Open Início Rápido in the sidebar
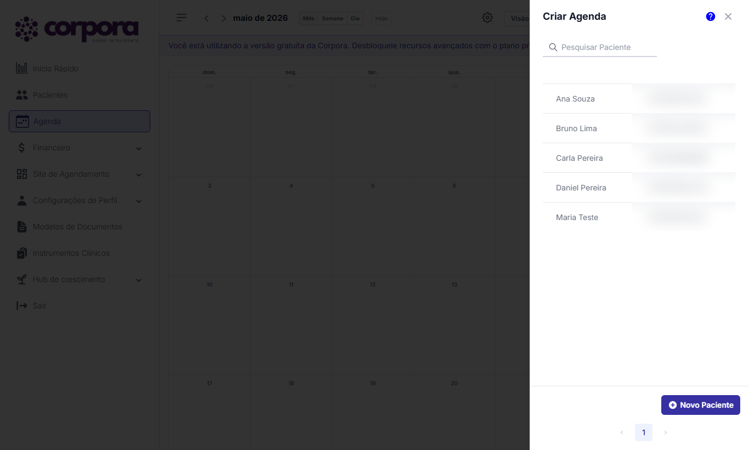The height and width of the screenshot is (450, 749). pos(80,69)
